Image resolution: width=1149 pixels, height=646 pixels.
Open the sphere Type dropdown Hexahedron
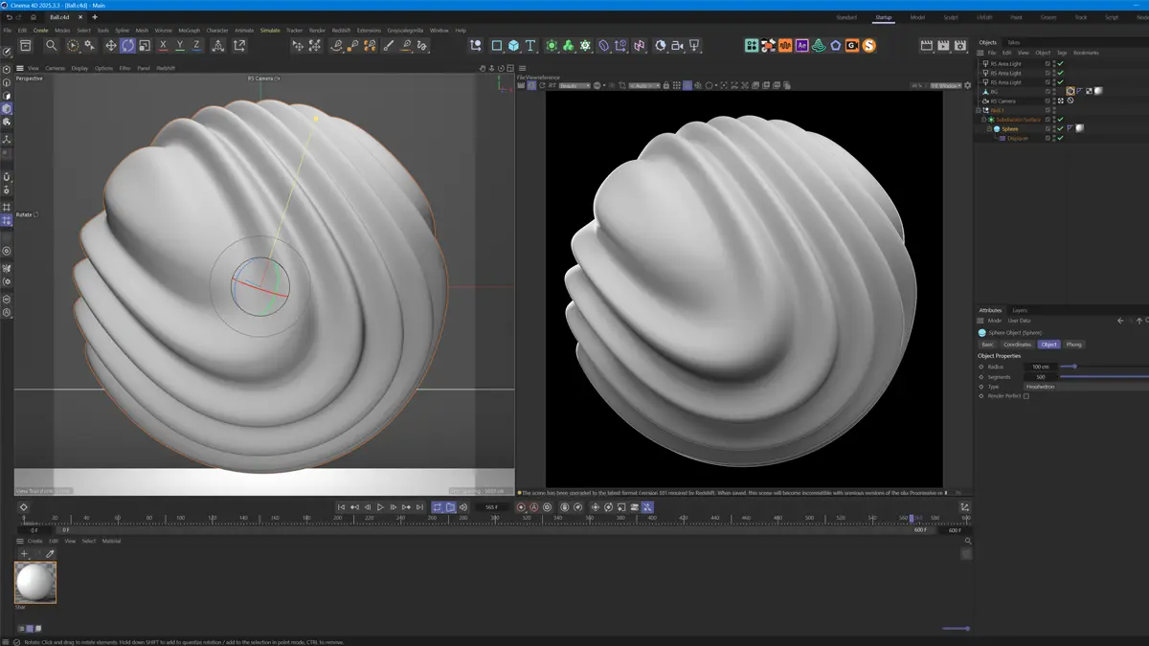coord(1086,387)
